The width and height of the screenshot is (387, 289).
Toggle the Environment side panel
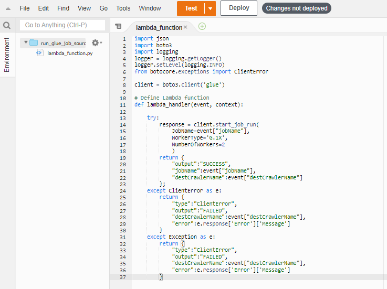pyautogui.click(x=7, y=55)
